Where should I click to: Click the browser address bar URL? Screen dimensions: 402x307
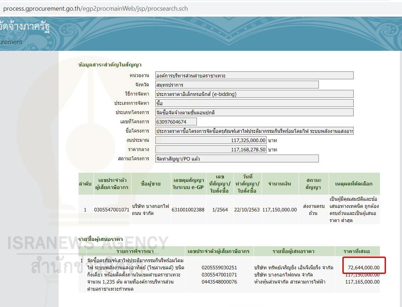point(95,9)
